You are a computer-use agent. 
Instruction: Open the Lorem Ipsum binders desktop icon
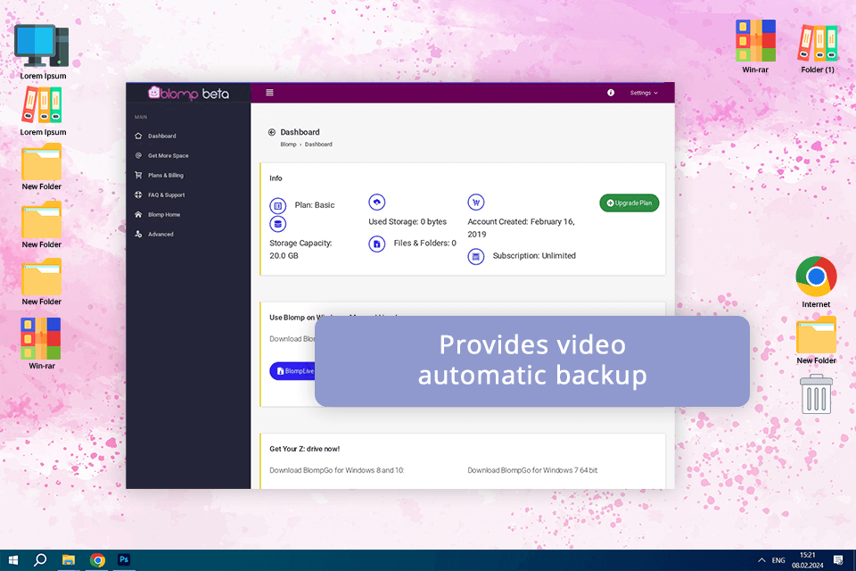(x=43, y=112)
